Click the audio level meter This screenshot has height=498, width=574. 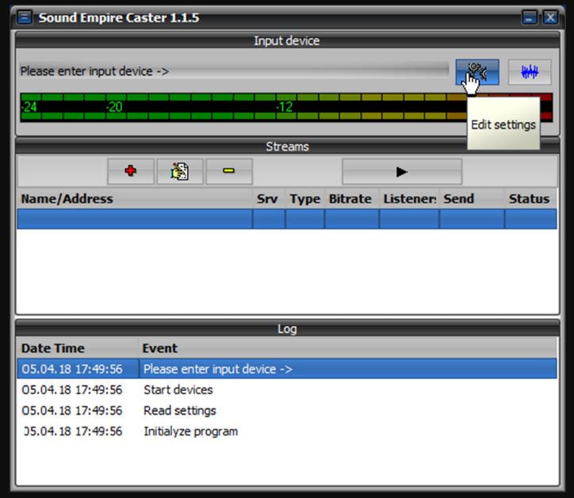click(x=287, y=107)
